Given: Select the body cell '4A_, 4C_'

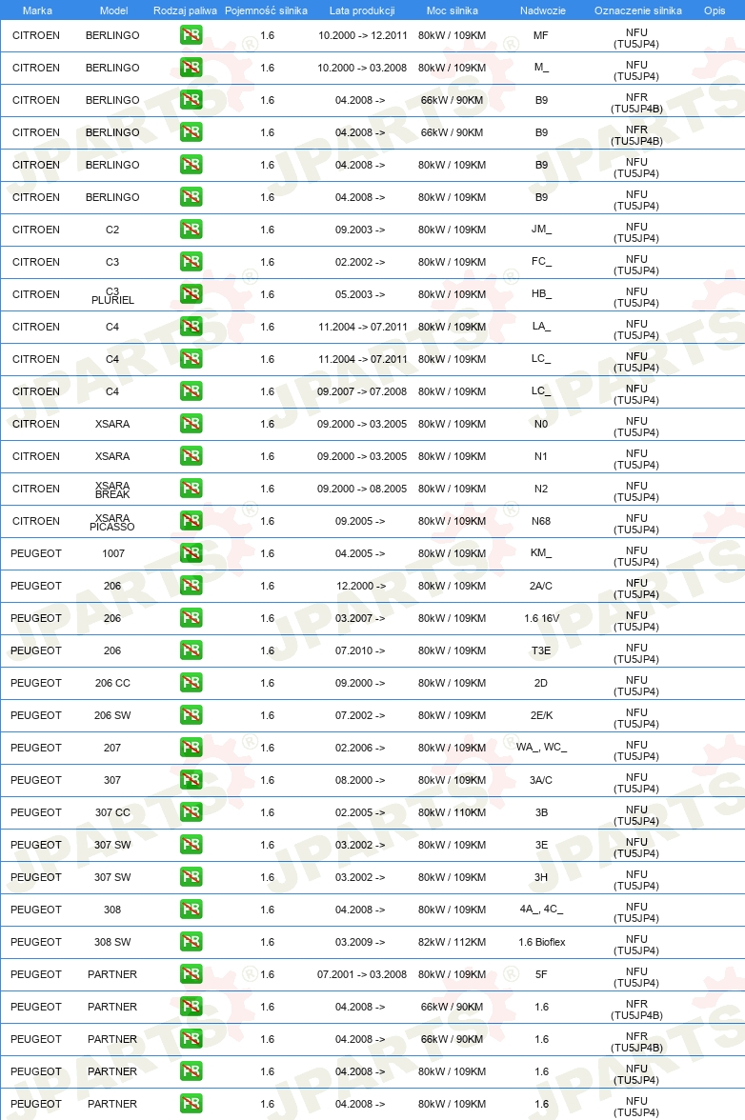Looking at the screenshot, I should (x=541, y=910).
